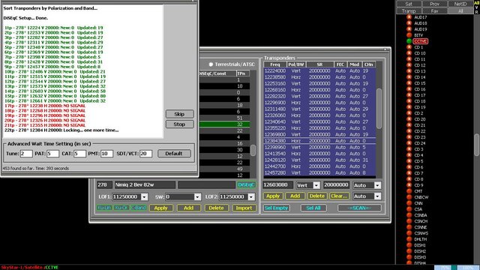Expand the Vert polarization dropdown
This screenshot has height=270, width=480.
(316, 185)
